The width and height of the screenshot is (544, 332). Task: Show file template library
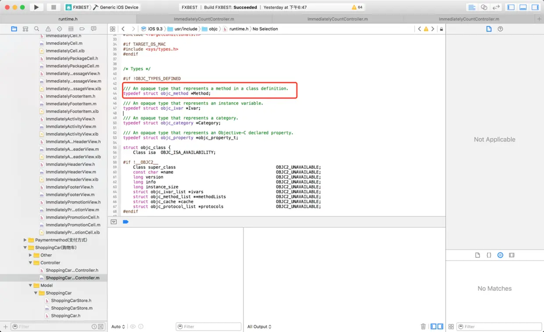(x=478, y=255)
